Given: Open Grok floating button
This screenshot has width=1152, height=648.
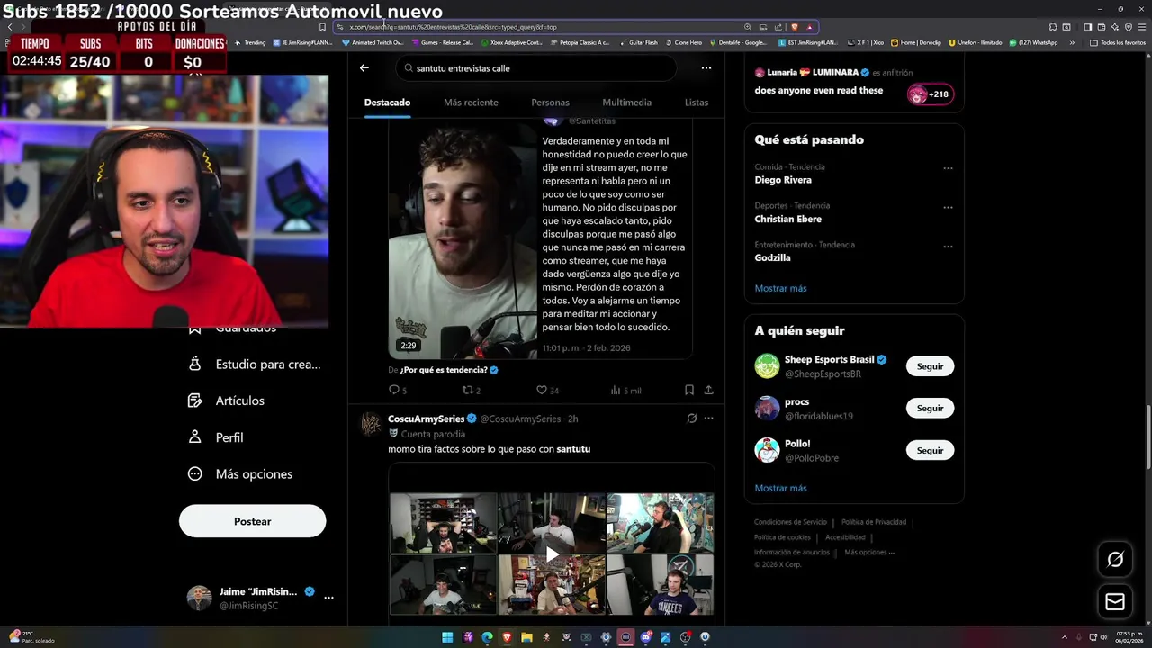Looking at the screenshot, I should [x=1115, y=560].
